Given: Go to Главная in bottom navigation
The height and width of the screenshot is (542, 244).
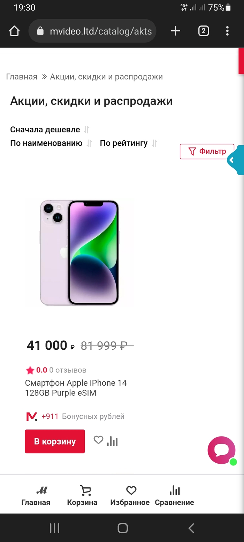Looking at the screenshot, I should click(x=36, y=496).
